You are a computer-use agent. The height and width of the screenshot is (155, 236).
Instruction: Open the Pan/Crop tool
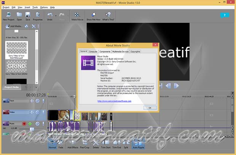85,144
